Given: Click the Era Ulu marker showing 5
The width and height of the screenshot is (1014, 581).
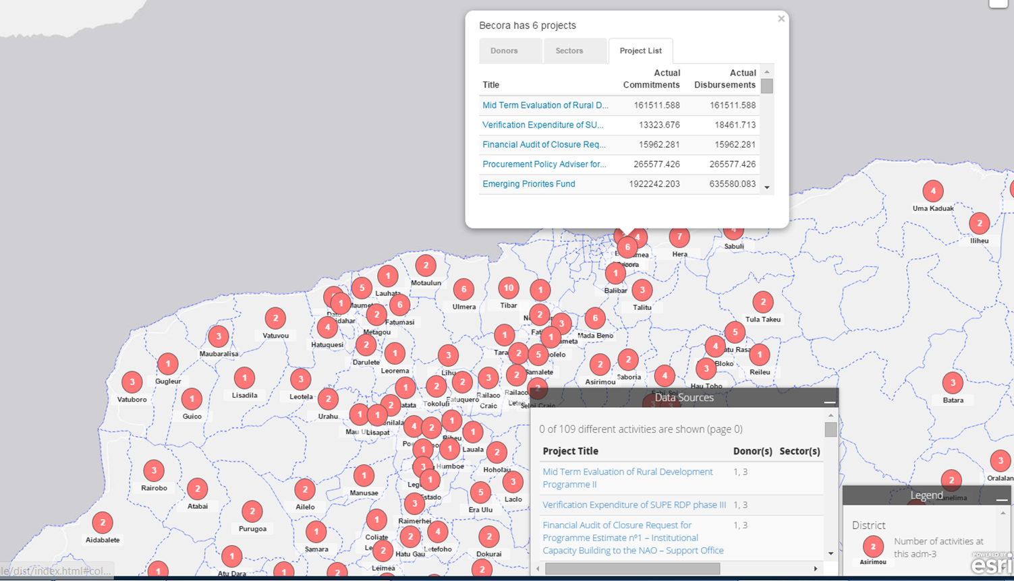Looking at the screenshot, I should coord(480,492).
